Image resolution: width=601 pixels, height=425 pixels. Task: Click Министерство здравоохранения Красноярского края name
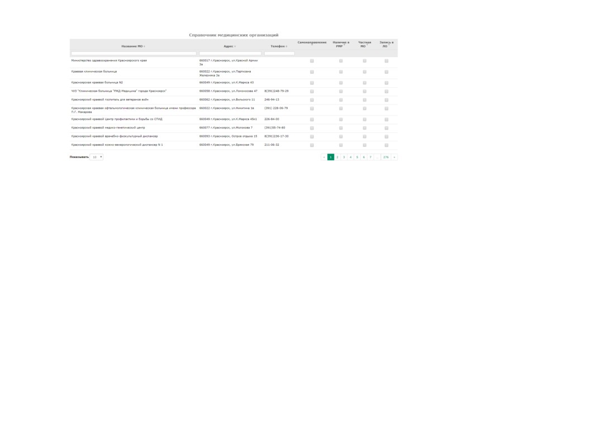109,60
